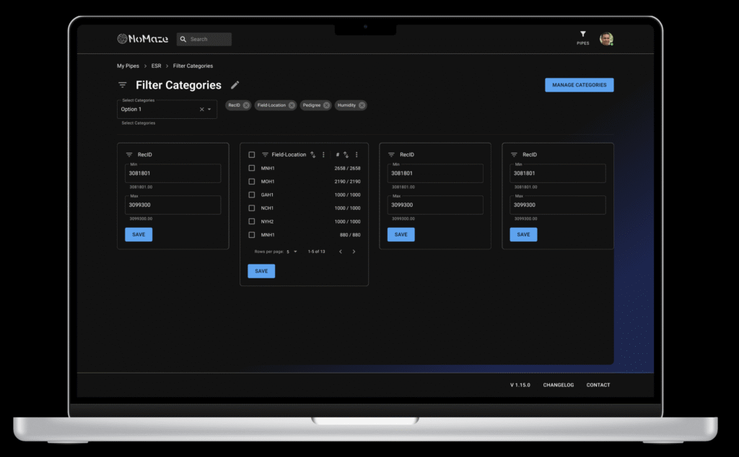The height and width of the screenshot is (457, 739).
Task: Open the Rows per page dropdown
Action: point(292,252)
